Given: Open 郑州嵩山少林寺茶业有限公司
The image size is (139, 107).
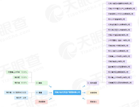Looking at the screenshot, I should pyautogui.click(x=119, y=77).
